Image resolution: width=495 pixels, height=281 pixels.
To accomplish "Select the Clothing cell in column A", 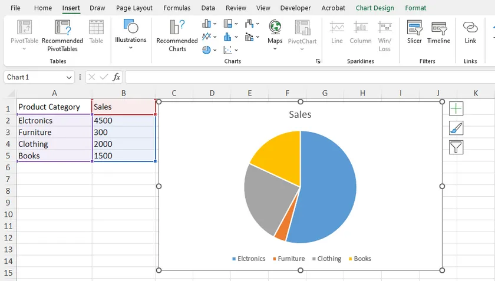I will (54, 144).
